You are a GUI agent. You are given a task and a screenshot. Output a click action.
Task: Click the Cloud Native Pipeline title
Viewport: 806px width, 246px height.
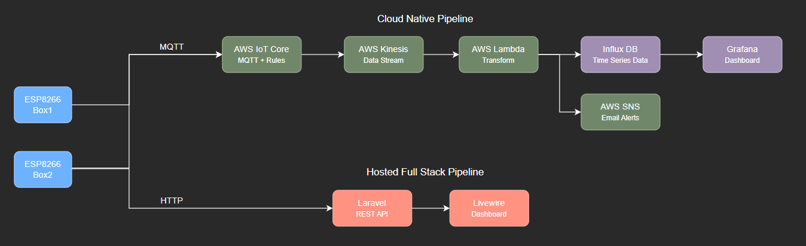coord(425,19)
